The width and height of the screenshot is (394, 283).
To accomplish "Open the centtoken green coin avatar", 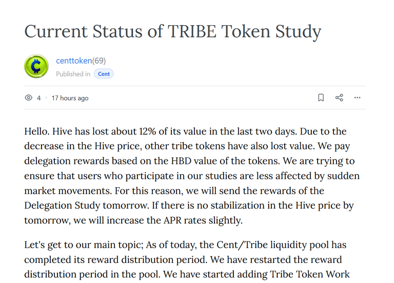I will (36, 66).
